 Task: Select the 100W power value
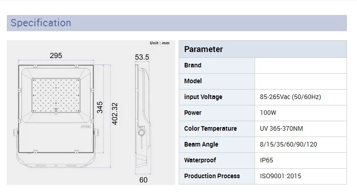click(268, 113)
